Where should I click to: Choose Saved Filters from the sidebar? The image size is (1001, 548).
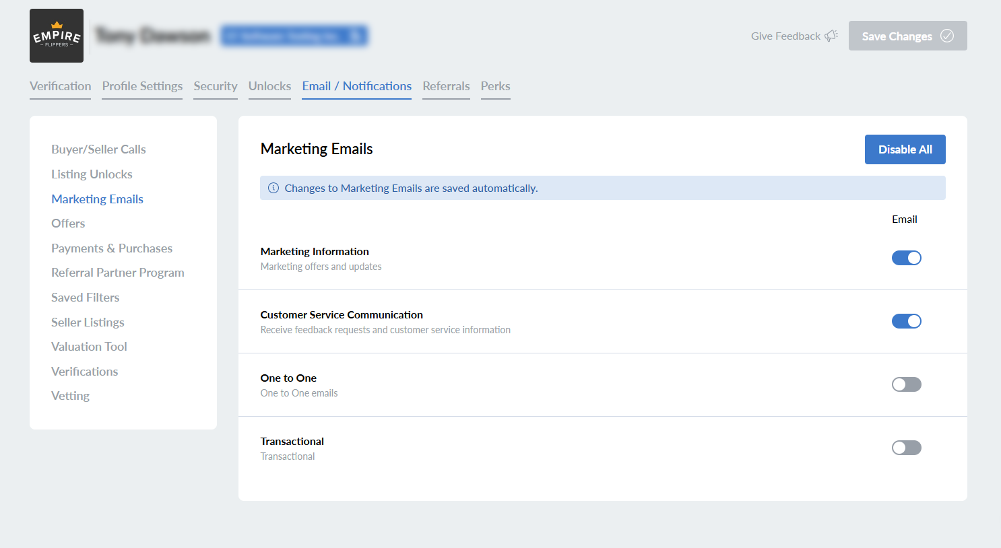pyautogui.click(x=85, y=298)
